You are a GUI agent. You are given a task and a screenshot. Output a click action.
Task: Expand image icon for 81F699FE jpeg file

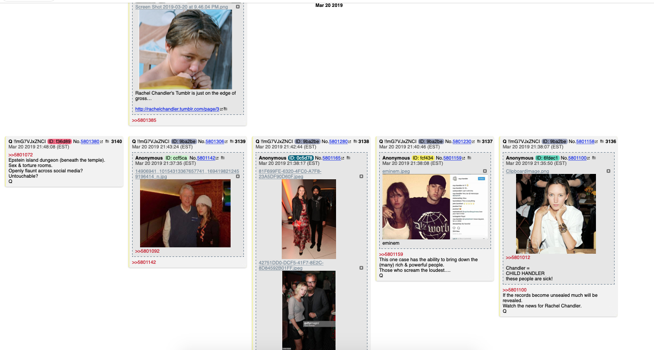tap(361, 176)
